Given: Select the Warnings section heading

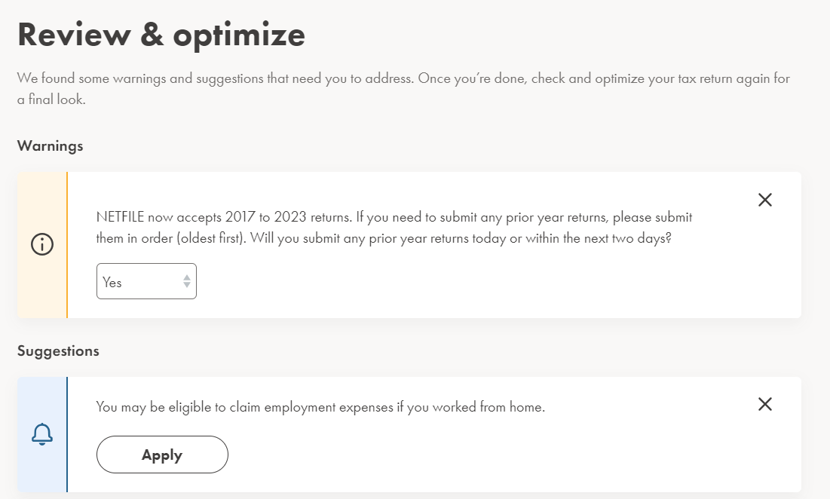Looking at the screenshot, I should pyautogui.click(x=51, y=146).
